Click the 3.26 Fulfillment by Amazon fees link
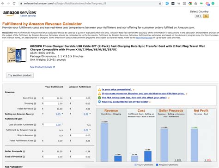Screen dimensions: 219x168 86,130
